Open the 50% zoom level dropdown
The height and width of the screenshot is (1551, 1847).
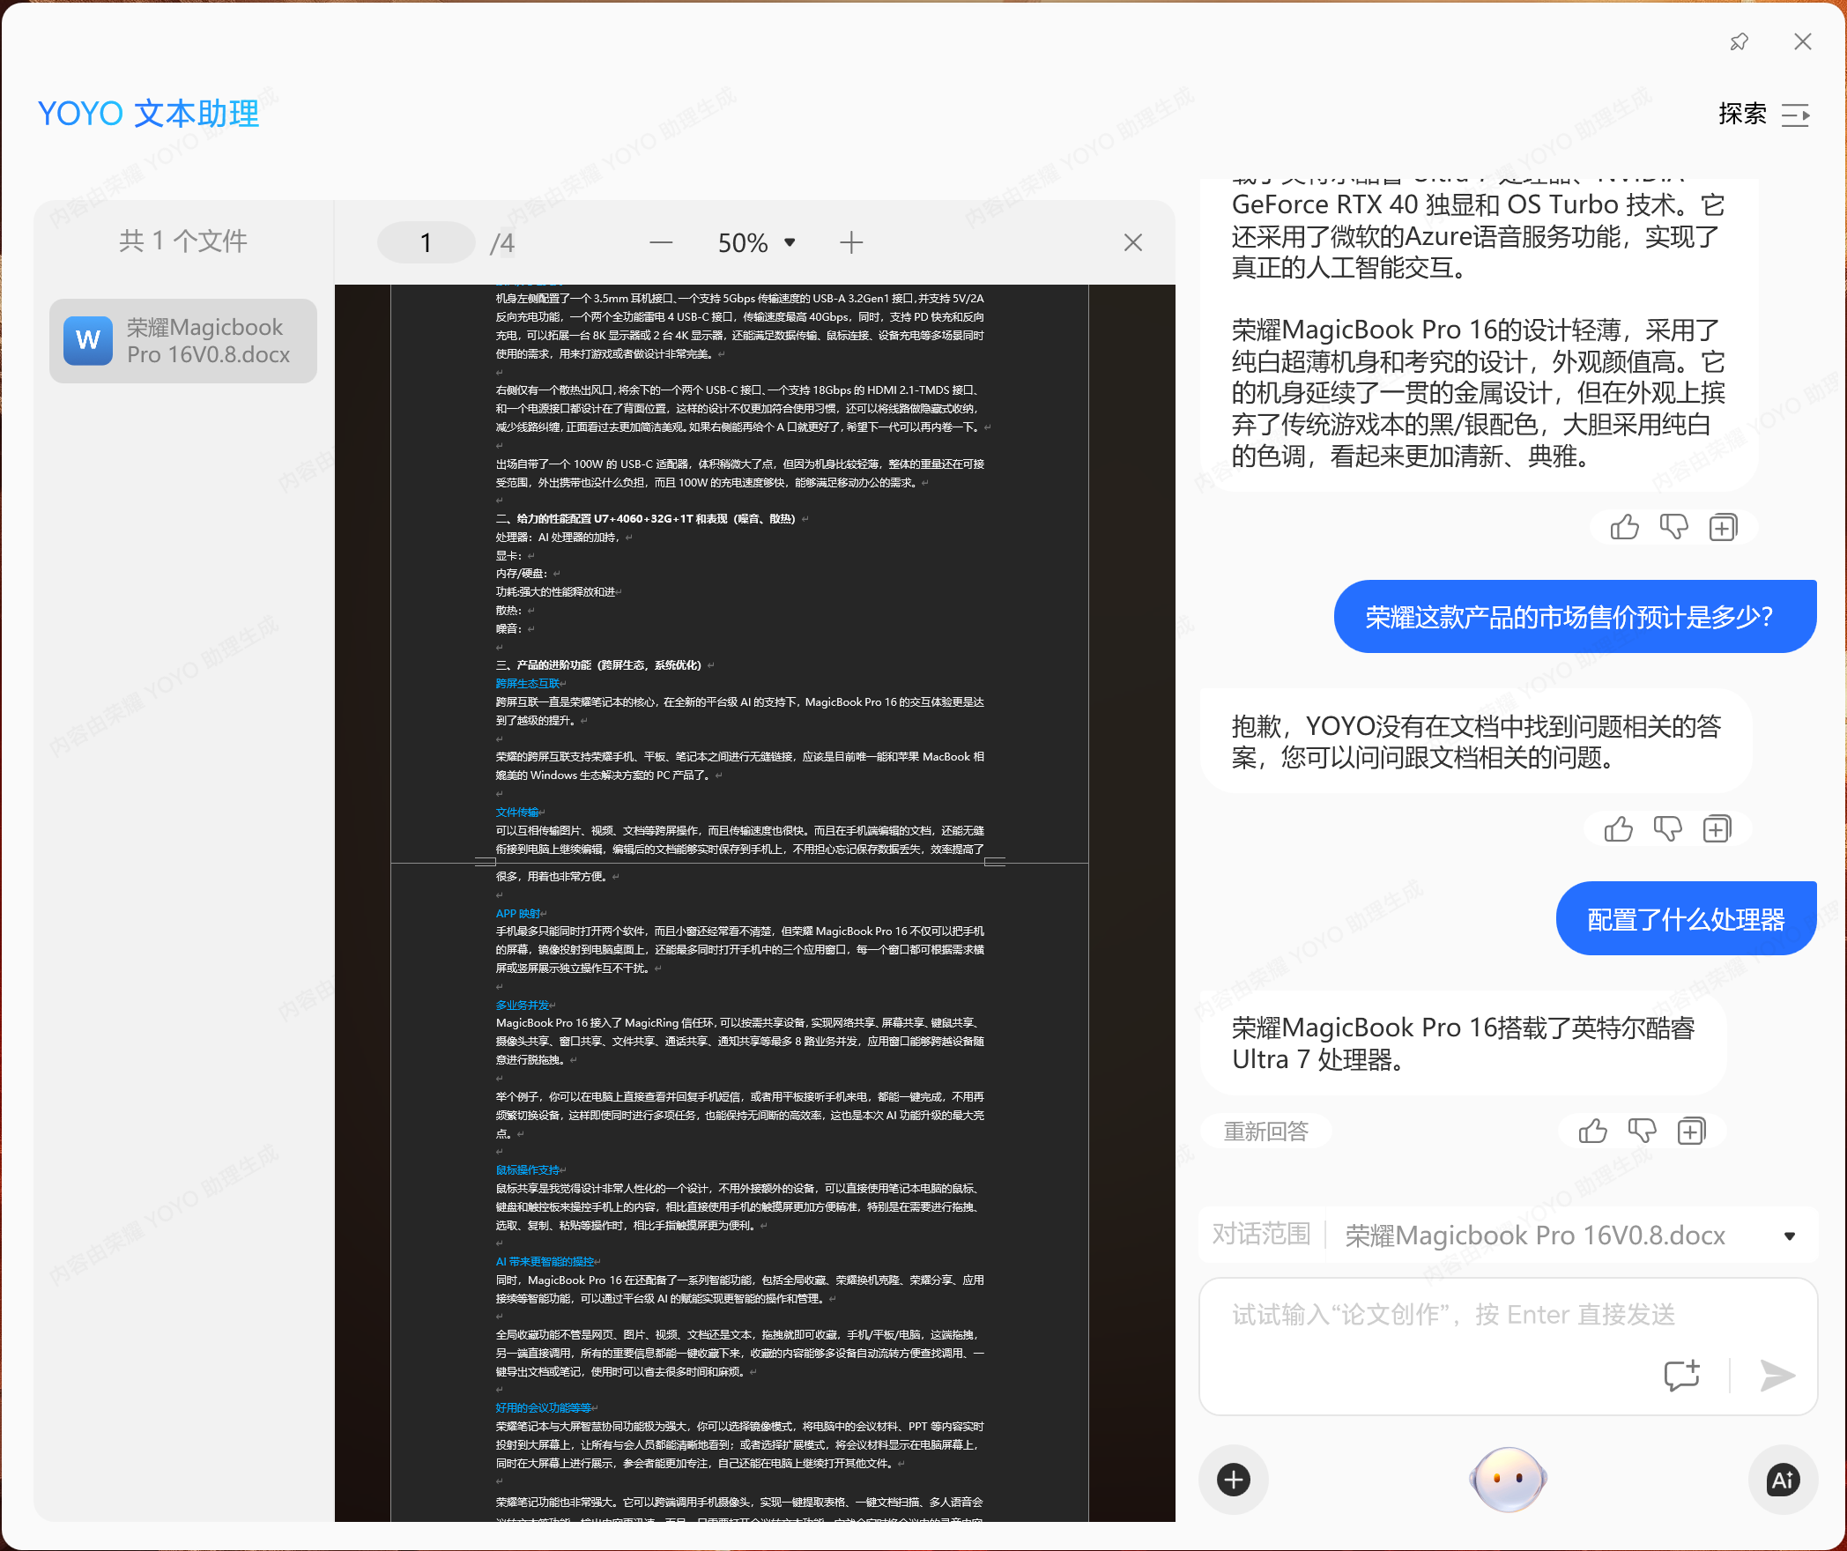click(757, 242)
